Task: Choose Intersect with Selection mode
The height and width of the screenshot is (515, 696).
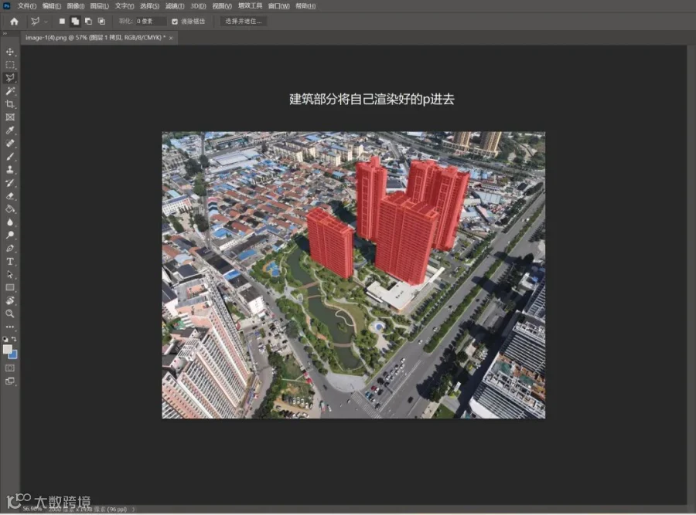Action: point(101,22)
